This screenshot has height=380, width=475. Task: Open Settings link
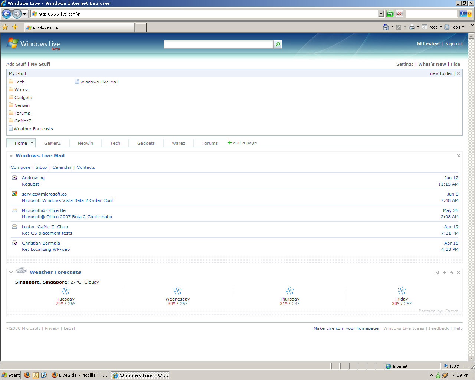(x=404, y=64)
